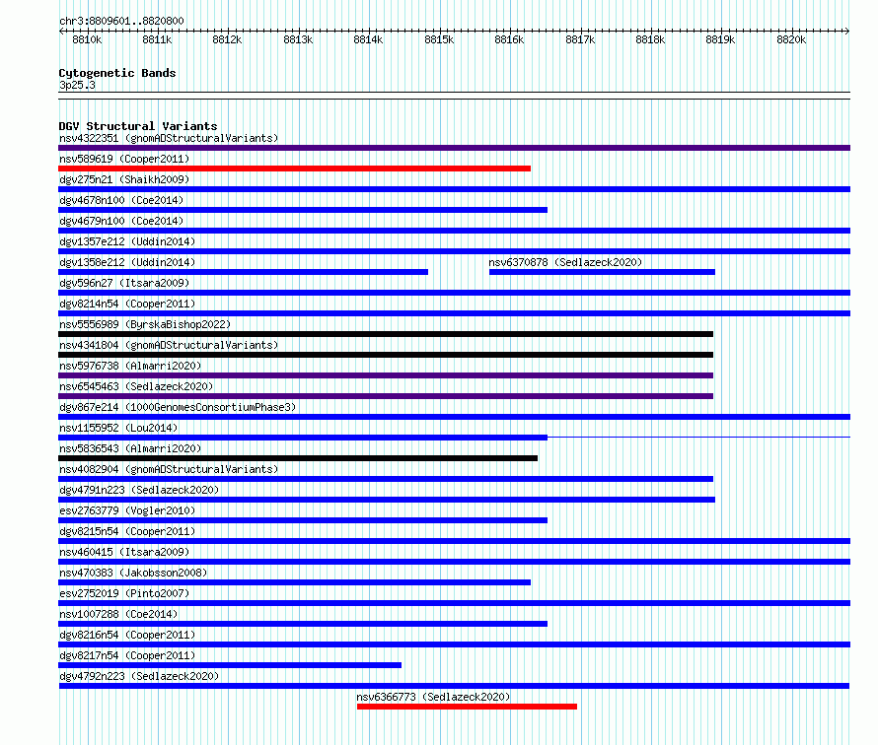The width and height of the screenshot is (878, 745).
Task: Click the nsv4322351 gnomADStructuralVariants label
Action: (x=169, y=138)
